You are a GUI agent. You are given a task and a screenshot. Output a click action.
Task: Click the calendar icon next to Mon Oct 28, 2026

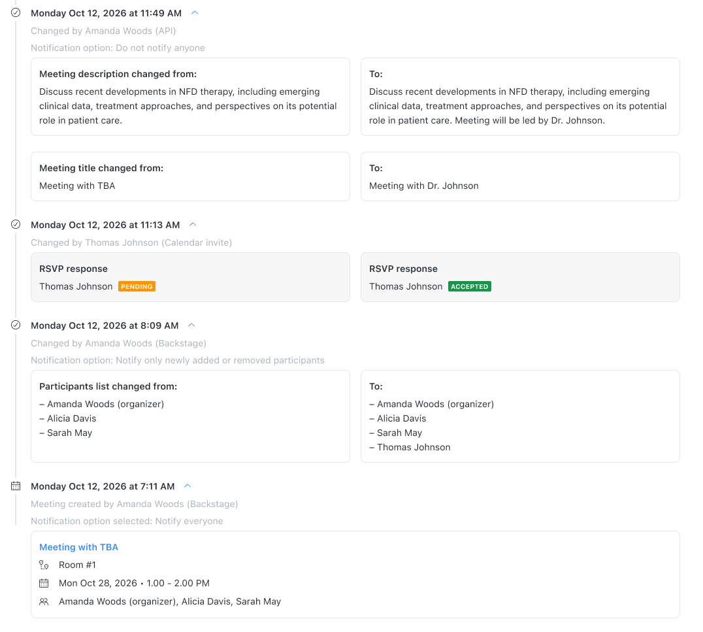point(44,583)
